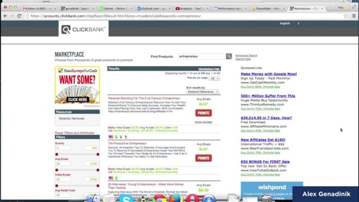Switch to the Performance report tab
The image size is (359, 202).
pos(229,8)
